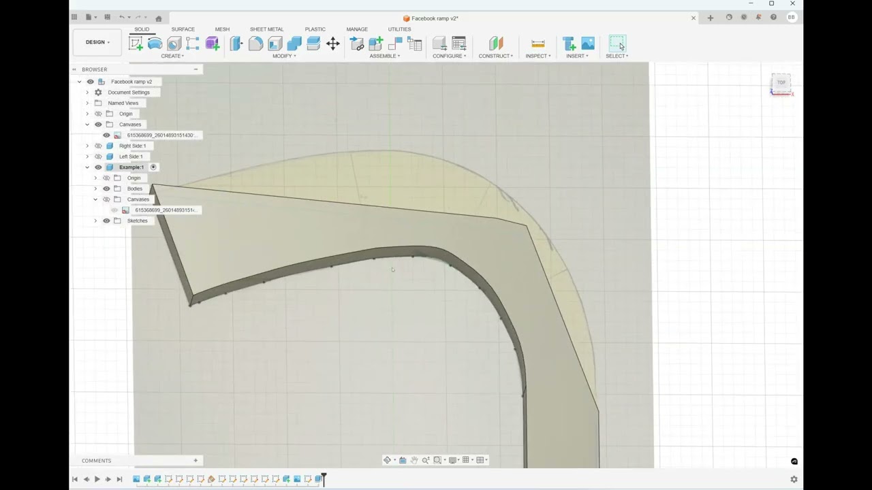Click the As-built Joint icon
This screenshot has width=872, height=490.
pos(395,44)
